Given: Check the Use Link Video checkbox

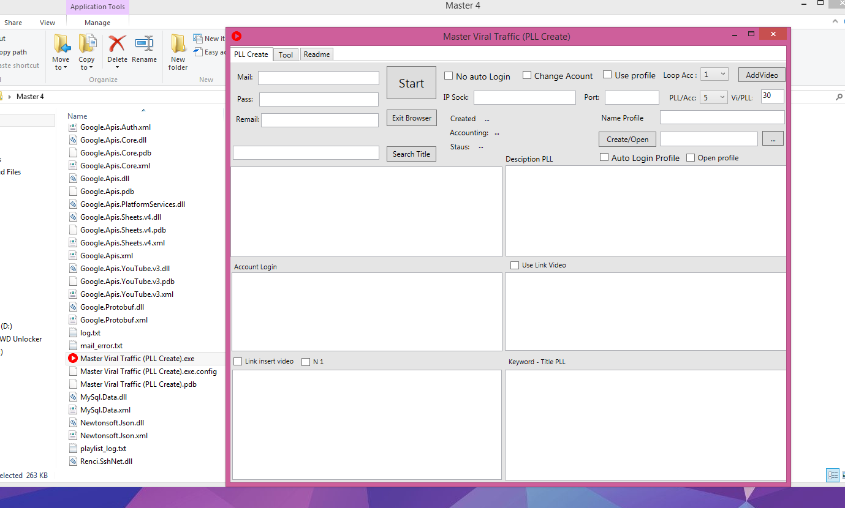Looking at the screenshot, I should coord(515,265).
